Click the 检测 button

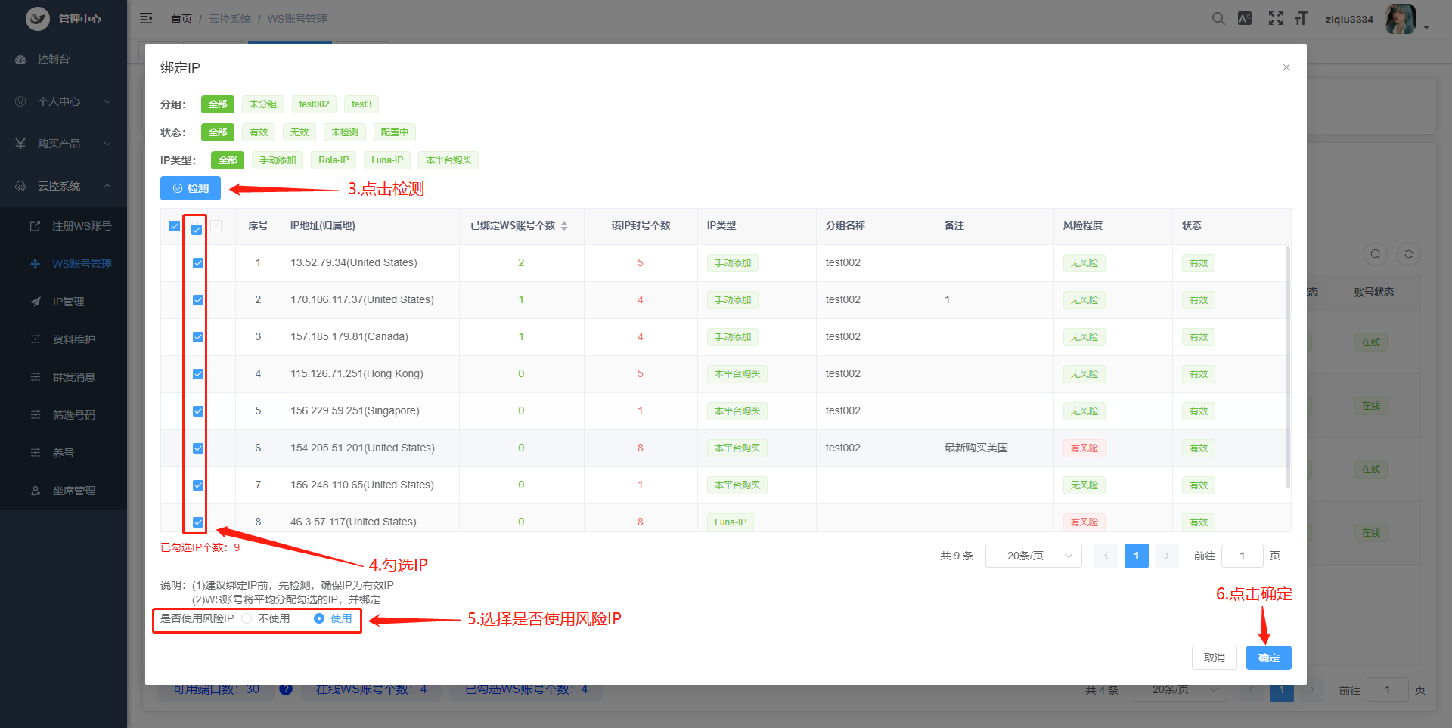[191, 188]
